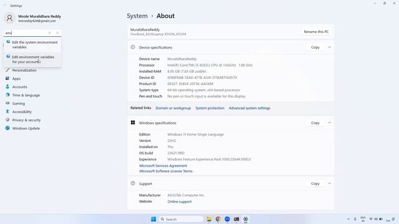Click the Settings gear icon in taskbar
399x224 pixels.
point(246,219)
